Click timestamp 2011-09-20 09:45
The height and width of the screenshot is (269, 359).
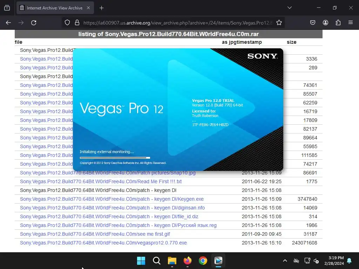click(x=262, y=234)
